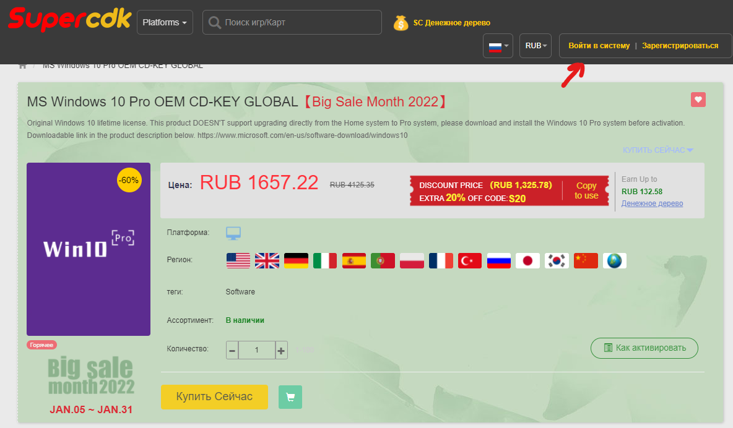Select the China flag region
Image resolution: width=733 pixels, height=428 pixels.
click(x=586, y=261)
